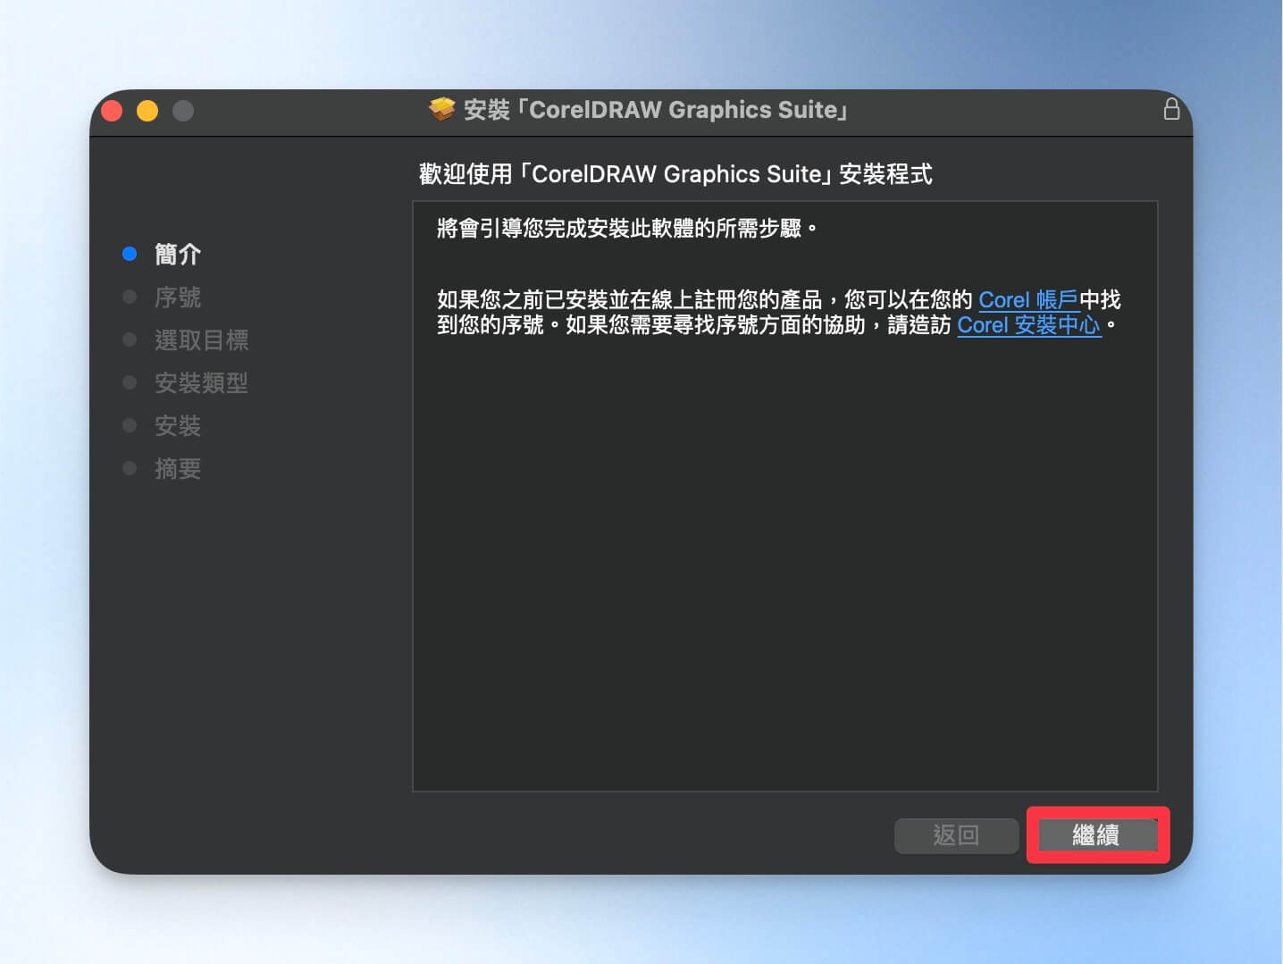Click the gray bullet beside 選取目標

[130, 339]
